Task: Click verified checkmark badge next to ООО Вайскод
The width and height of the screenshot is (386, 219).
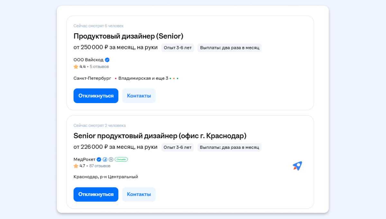Action: (x=107, y=60)
